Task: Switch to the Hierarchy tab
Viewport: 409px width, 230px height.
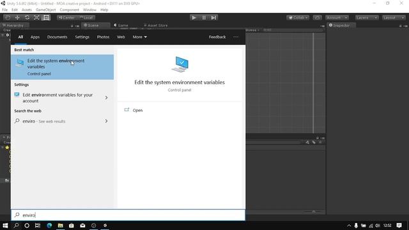Action: pos(15,26)
